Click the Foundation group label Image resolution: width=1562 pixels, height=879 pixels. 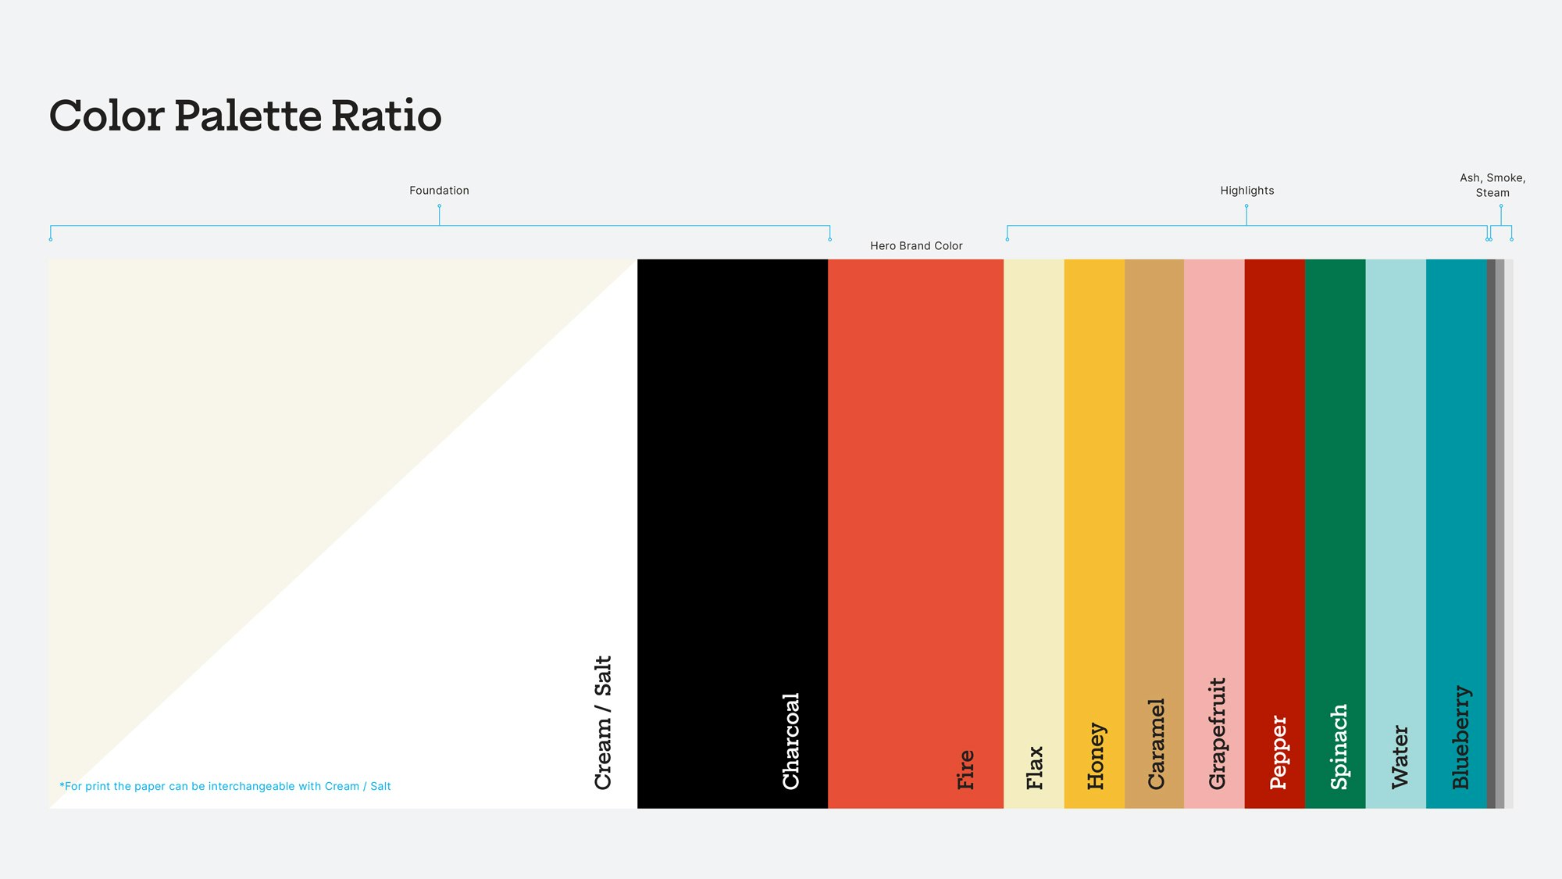tap(439, 190)
